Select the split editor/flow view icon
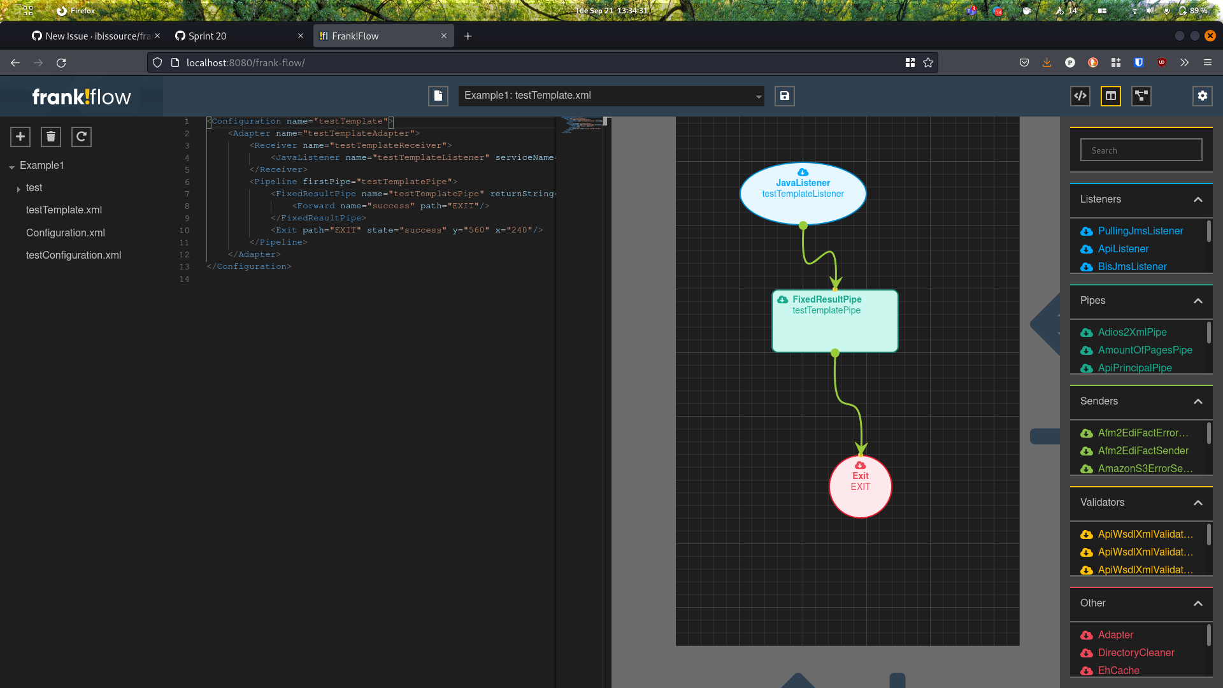 [1110, 96]
